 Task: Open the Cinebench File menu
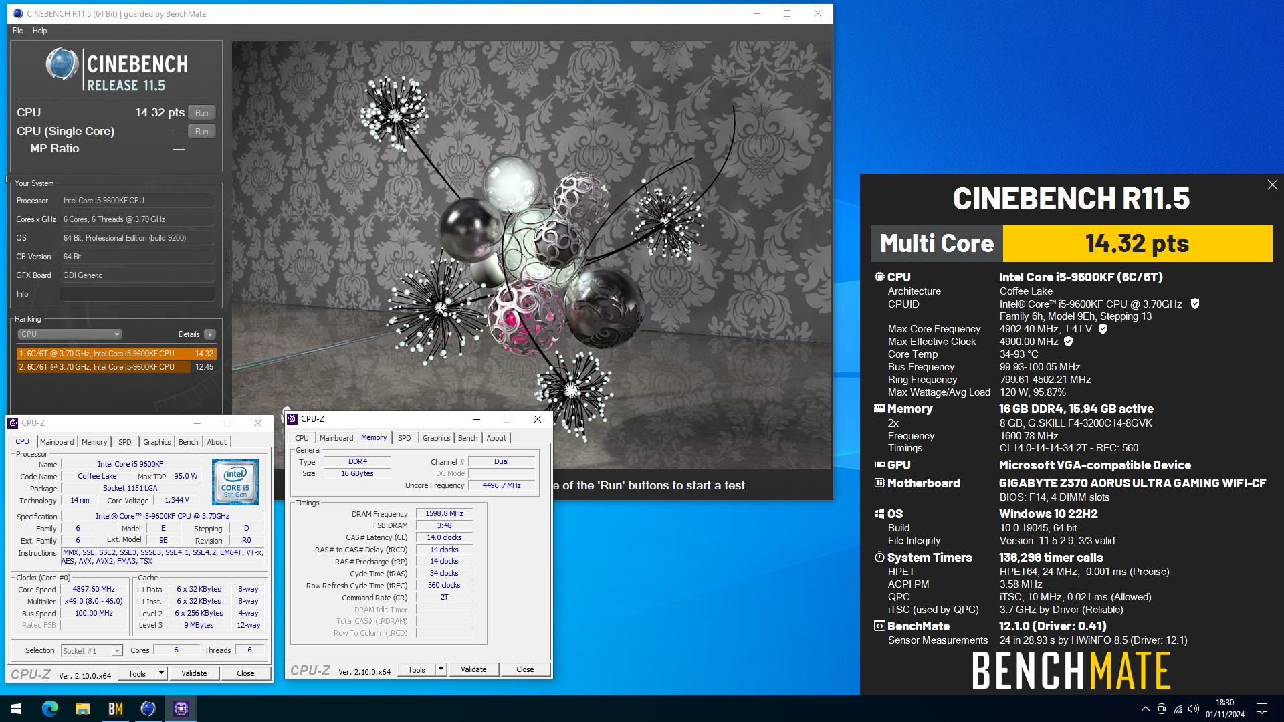pyautogui.click(x=17, y=31)
